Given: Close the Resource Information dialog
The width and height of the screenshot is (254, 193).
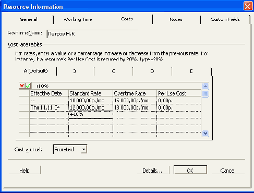Looking at the screenshot, I should (248, 6).
